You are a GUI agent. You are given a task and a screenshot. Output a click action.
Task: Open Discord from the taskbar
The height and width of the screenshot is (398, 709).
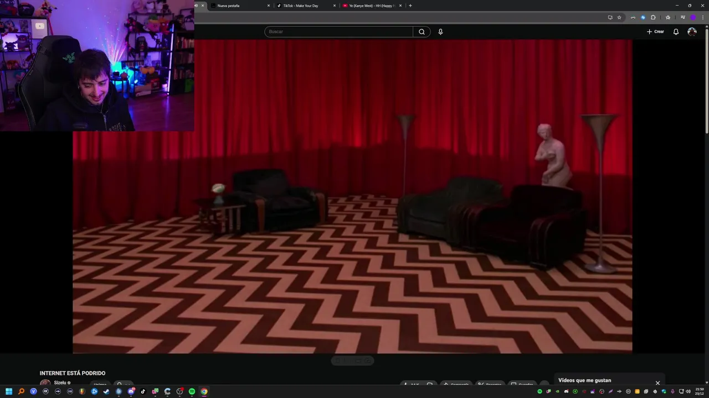[131, 391]
